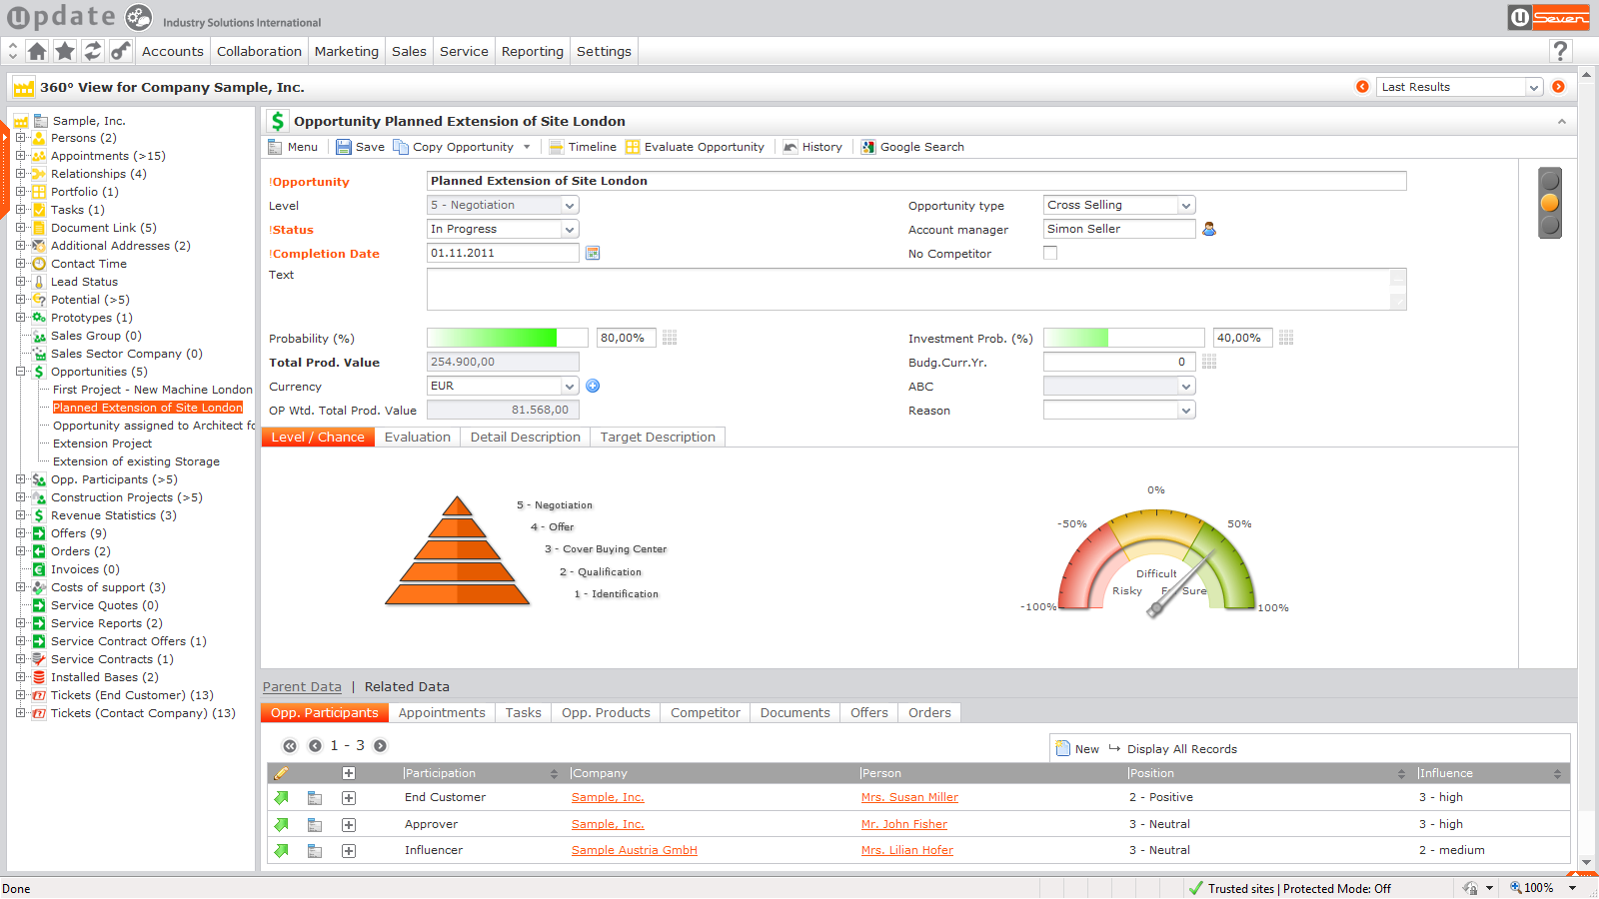Edit the End Customer participant row arrow icon
This screenshot has width=1599, height=899.
click(282, 797)
